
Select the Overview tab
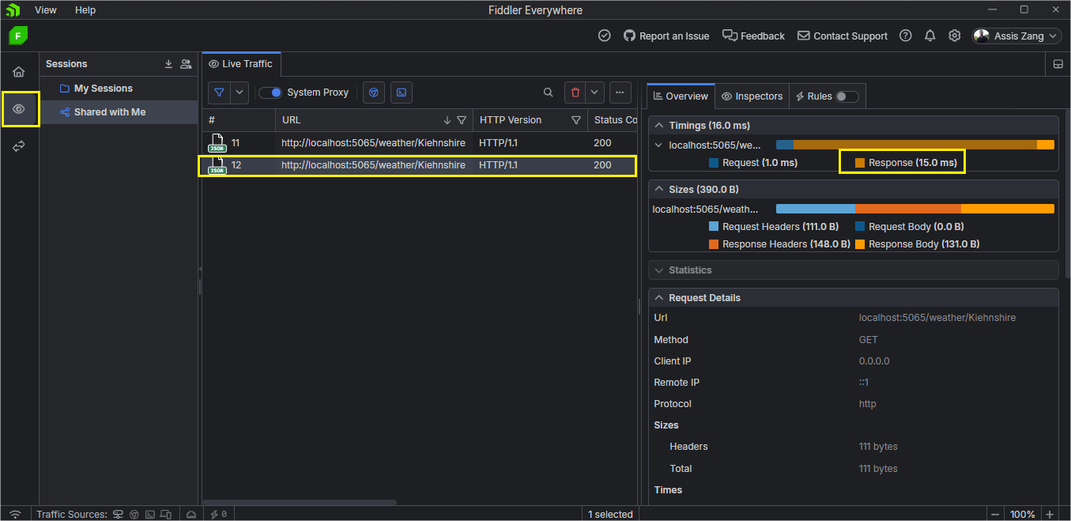click(x=681, y=96)
